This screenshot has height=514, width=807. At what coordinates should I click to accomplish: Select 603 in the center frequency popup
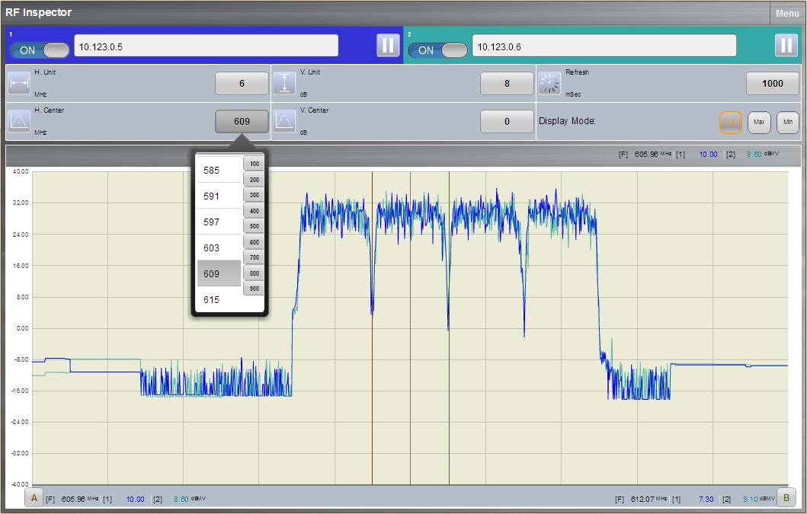tap(216, 247)
